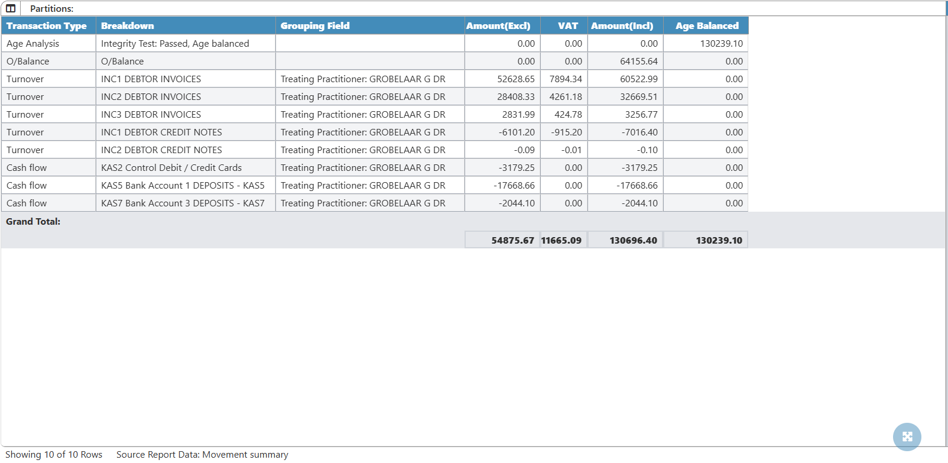Sort by Breakdown column header
Screen dimensions: 948x463
click(127, 26)
